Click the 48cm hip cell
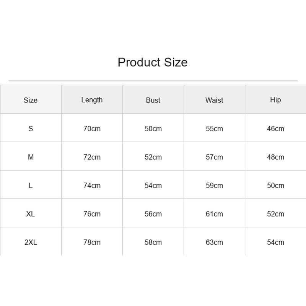Viewport: 306px width, 306px height. click(x=275, y=157)
